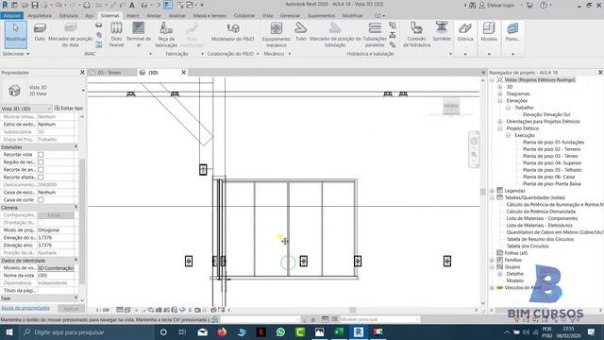This screenshot has width=604, height=340.
Task: Open the help question mark icon
Action: tap(544, 5)
